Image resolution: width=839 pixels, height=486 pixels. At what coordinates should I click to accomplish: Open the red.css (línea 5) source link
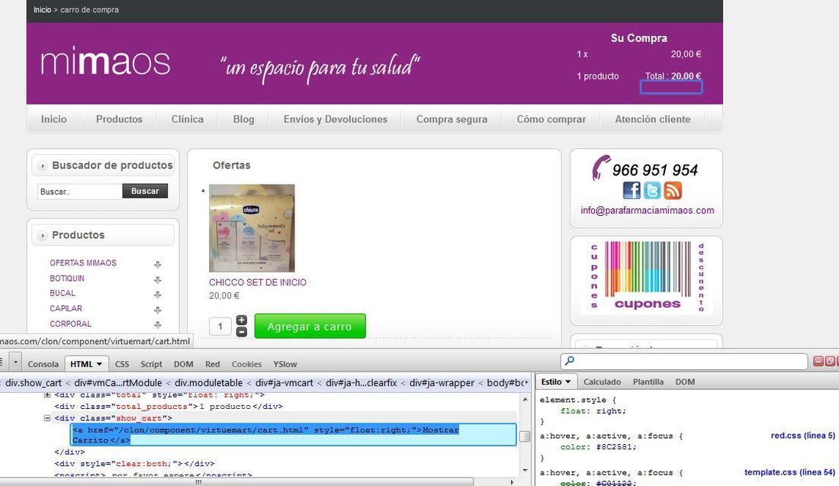point(802,436)
